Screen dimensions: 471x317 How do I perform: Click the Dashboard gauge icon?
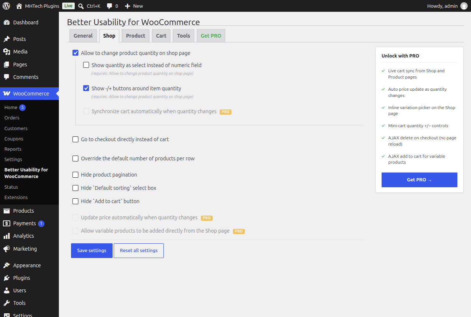pyautogui.click(x=7, y=22)
